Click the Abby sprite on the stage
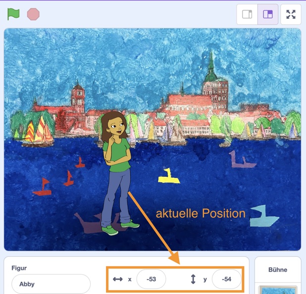 (117, 168)
